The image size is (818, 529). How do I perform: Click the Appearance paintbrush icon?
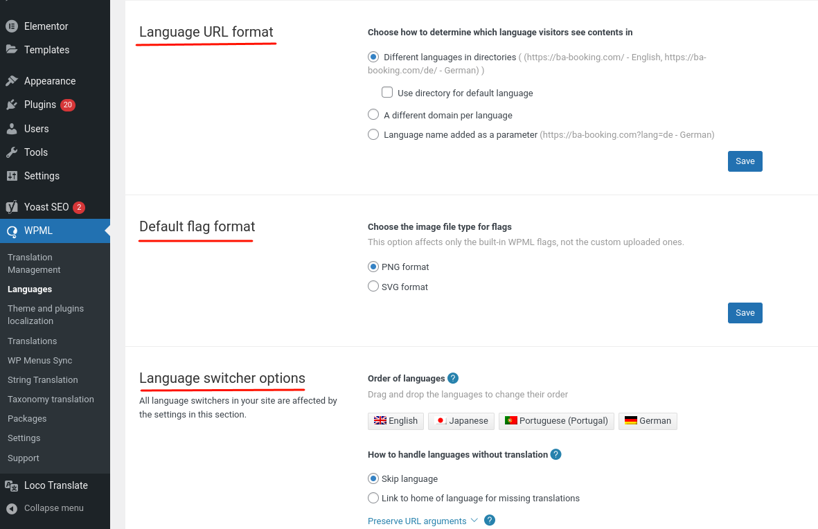11,81
